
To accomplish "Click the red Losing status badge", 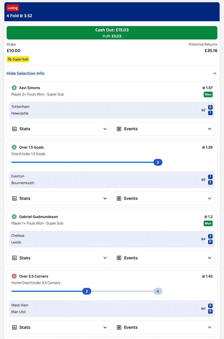I will [x=12, y=8].
